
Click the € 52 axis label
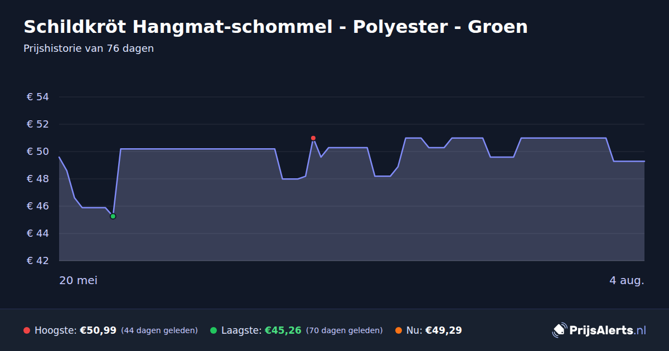point(38,124)
